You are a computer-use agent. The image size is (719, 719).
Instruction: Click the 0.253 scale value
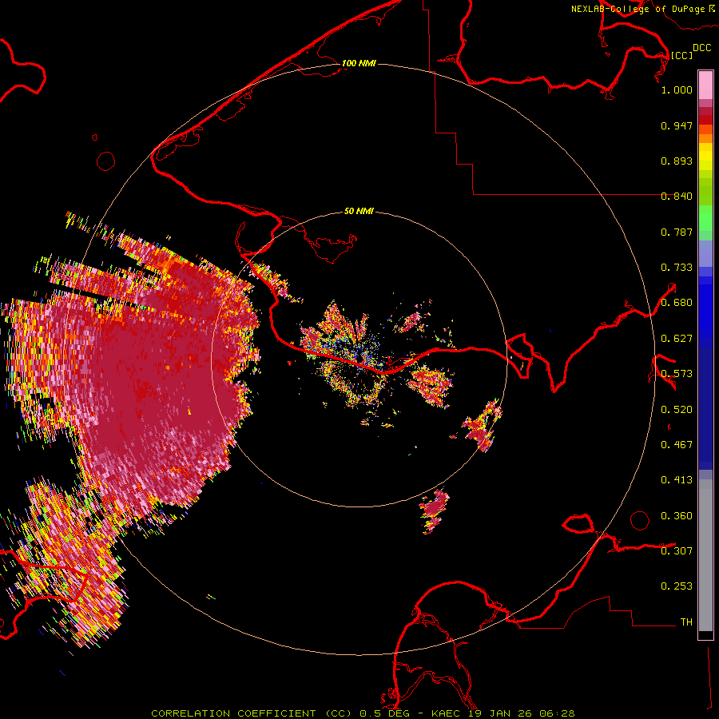tap(677, 586)
